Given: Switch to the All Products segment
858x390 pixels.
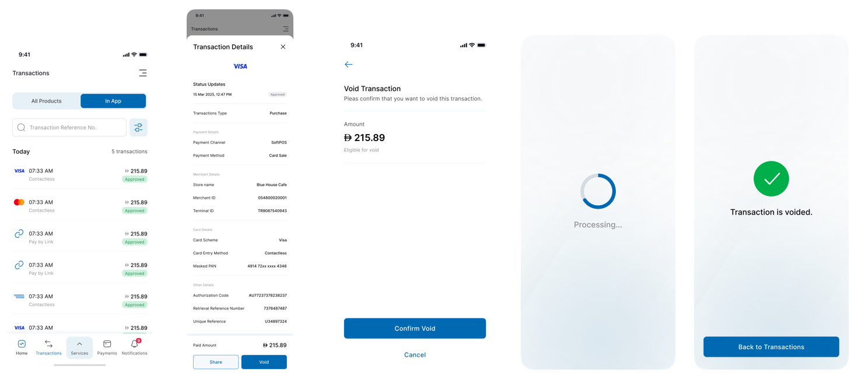Looking at the screenshot, I should pyautogui.click(x=47, y=101).
